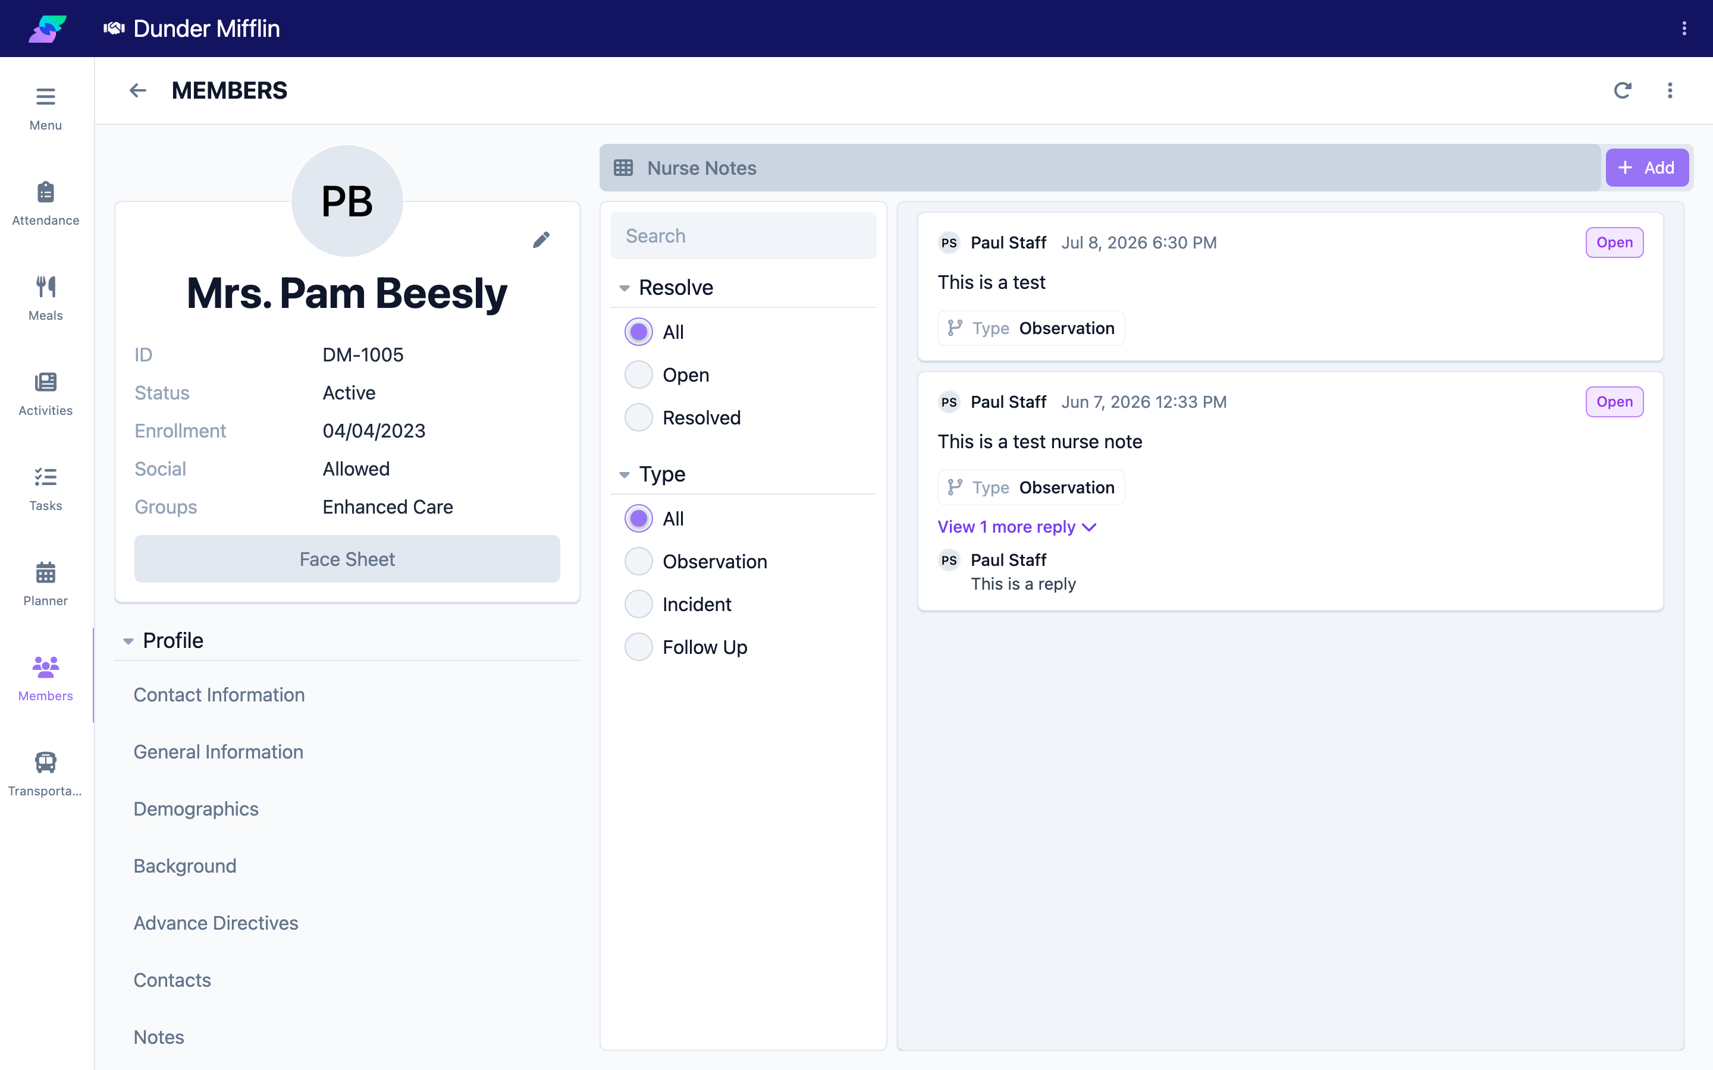The image size is (1713, 1070).
Task: Select the All radio under Resolve
Action: pyautogui.click(x=638, y=332)
